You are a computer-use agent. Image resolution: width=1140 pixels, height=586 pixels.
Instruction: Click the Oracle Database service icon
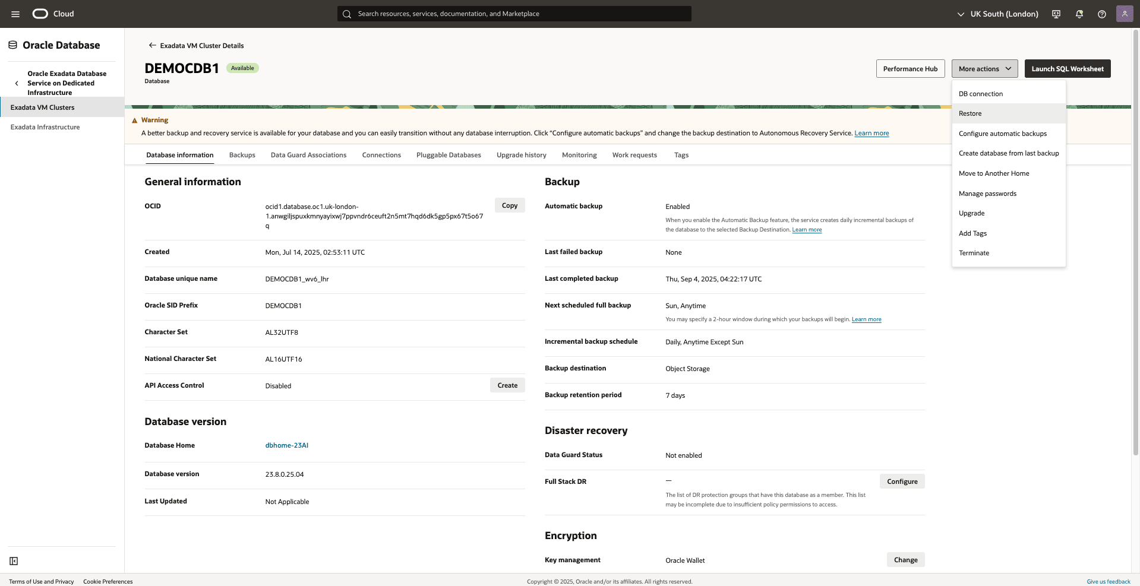(x=12, y=45)
